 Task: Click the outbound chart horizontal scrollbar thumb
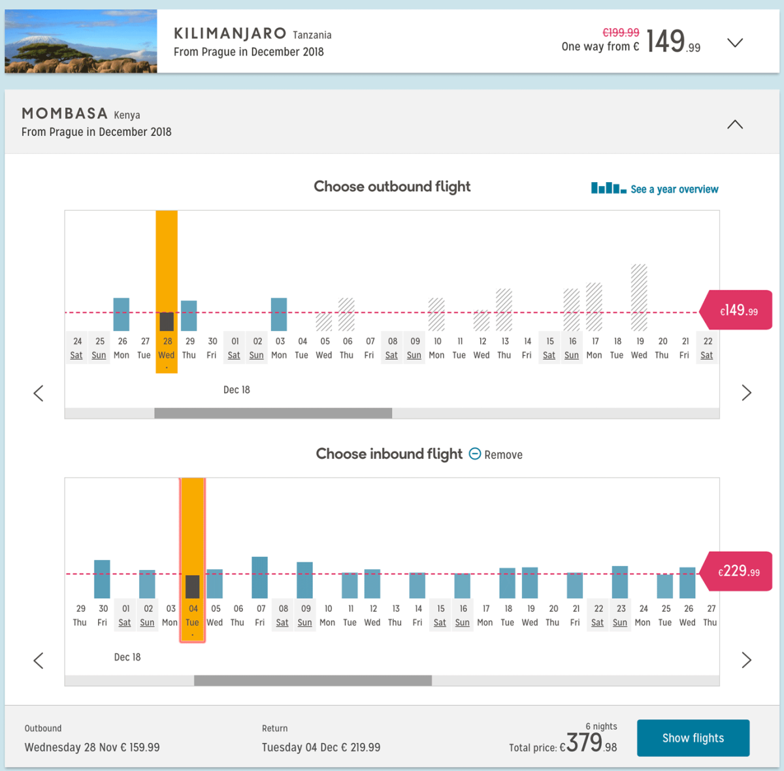[x=273, y=413]
